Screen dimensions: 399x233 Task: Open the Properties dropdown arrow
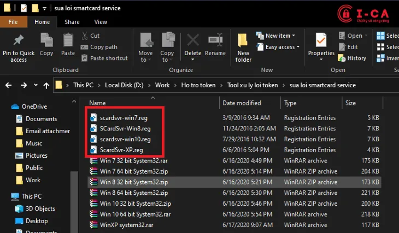click(321, 59)
